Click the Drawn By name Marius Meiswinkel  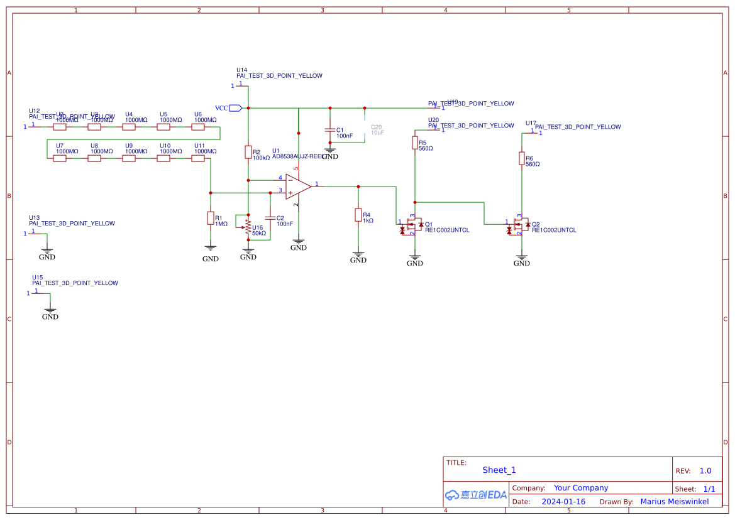click(x=675, y=501)
